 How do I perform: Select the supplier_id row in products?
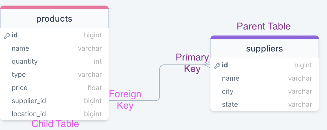tap(54, 101)
